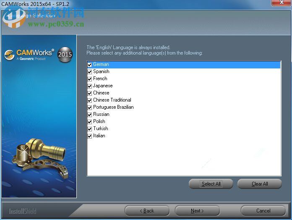Click the CAMWorks swirl logo icon
Viewport: 292px width, 220px height.
(x=9, y=55)
